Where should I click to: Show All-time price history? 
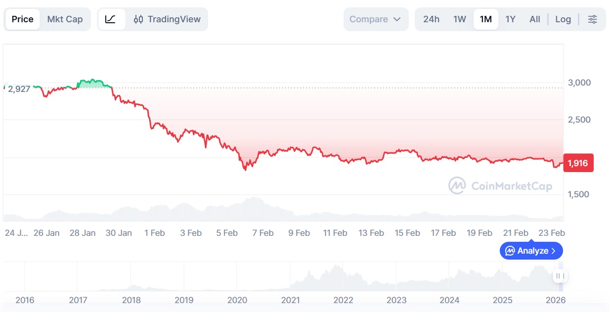535,19
